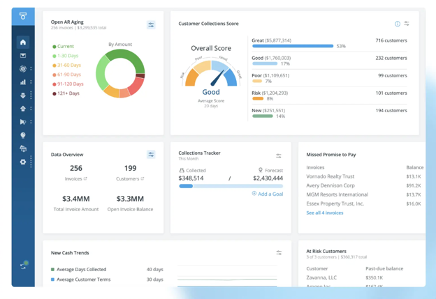Toggle the Current legend item in AR Aging
Screen dimensions: 436x299
point(63,47)
